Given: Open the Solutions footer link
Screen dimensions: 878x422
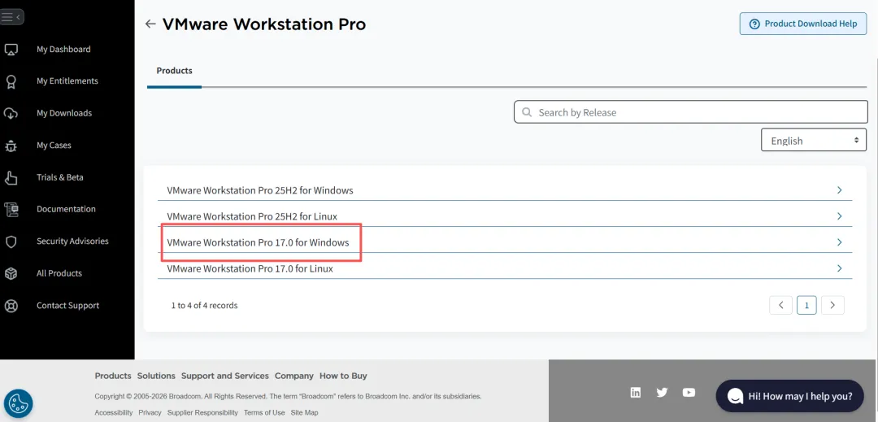Looking at the screenshot, I should pos(156,376).
